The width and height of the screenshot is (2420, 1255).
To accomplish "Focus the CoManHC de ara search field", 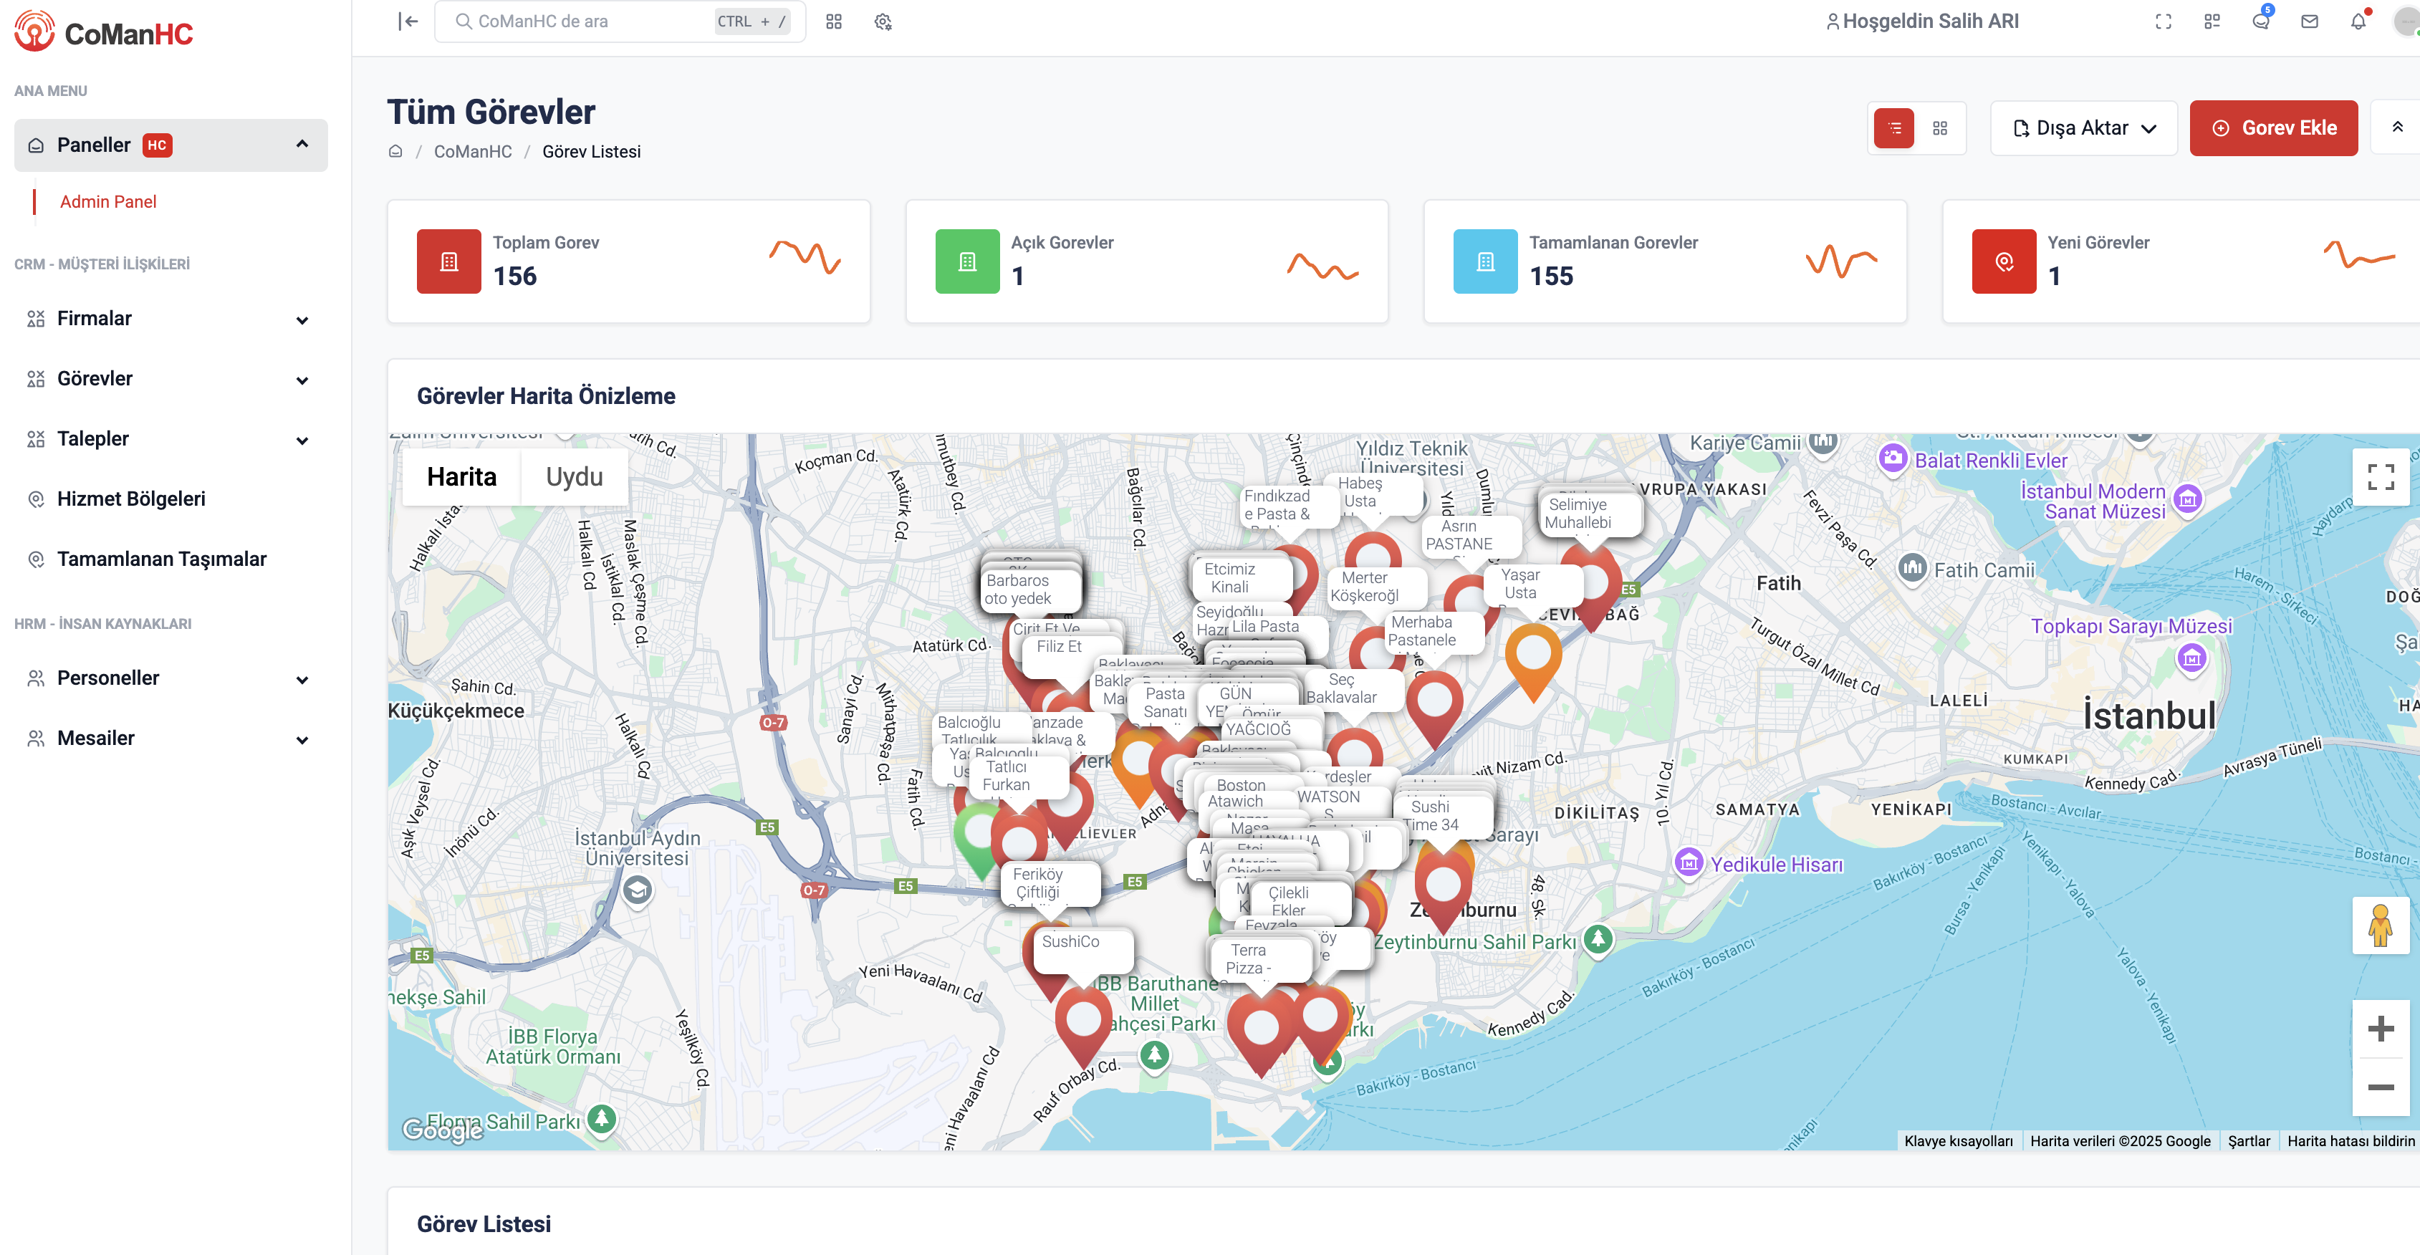I will pyautogui.click(x=620, y=21).
